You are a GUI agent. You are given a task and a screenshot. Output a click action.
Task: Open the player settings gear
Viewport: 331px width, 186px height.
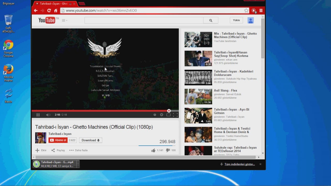pos(162,115)
